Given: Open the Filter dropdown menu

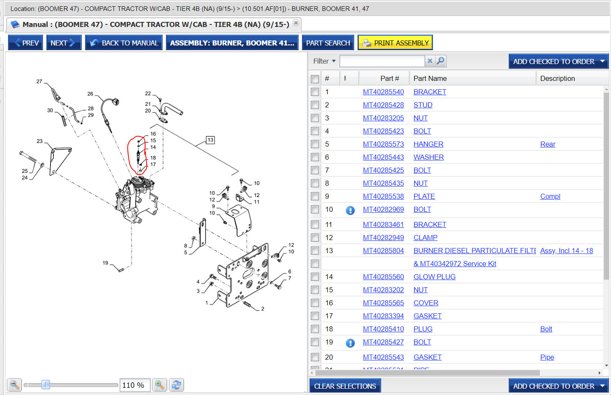Looking at the screenshot, I should tap(324, 61).
